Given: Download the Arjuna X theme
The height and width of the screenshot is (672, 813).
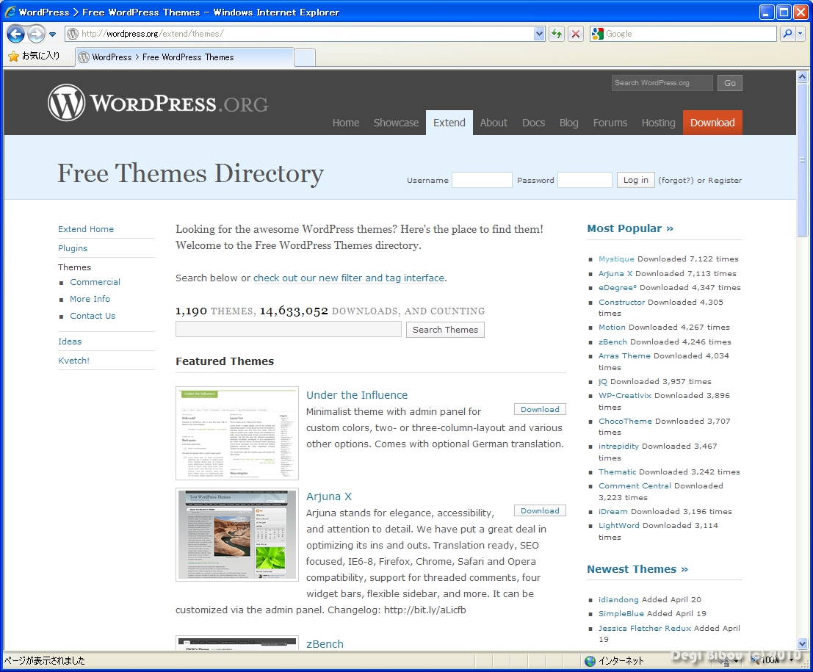Looking at the screenshot, I should click(540, 510).
